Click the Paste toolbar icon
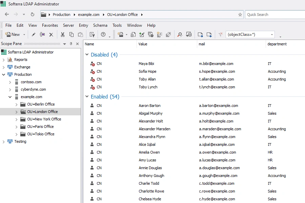 80,35
